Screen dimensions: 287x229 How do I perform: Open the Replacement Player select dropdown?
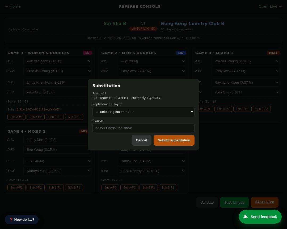[143, 112]
